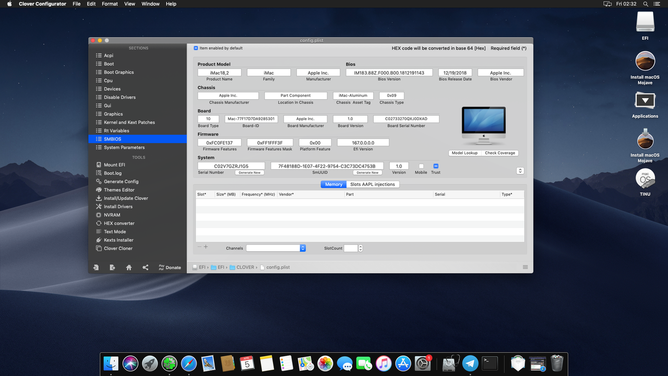Edit the Board Serial Number field
Image resolution: width=668 pixels, height=376 pixels.
pos(406,119)
